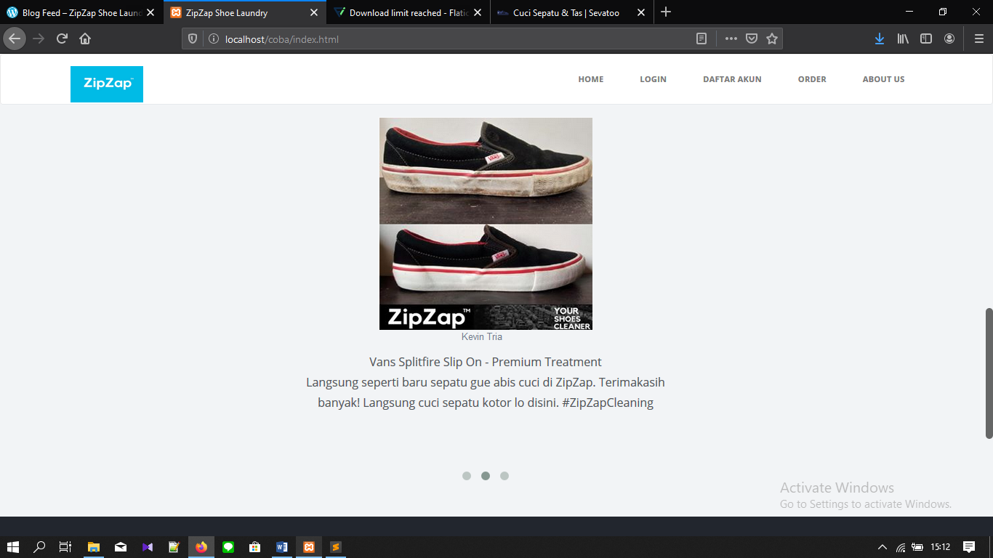
Task: Click the ZipZap logo
Action: [106, 84]
